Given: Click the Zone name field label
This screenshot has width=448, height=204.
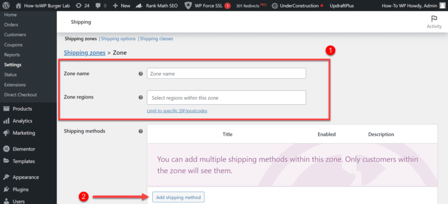Looking at the screenshot, I should pos(77,74).
